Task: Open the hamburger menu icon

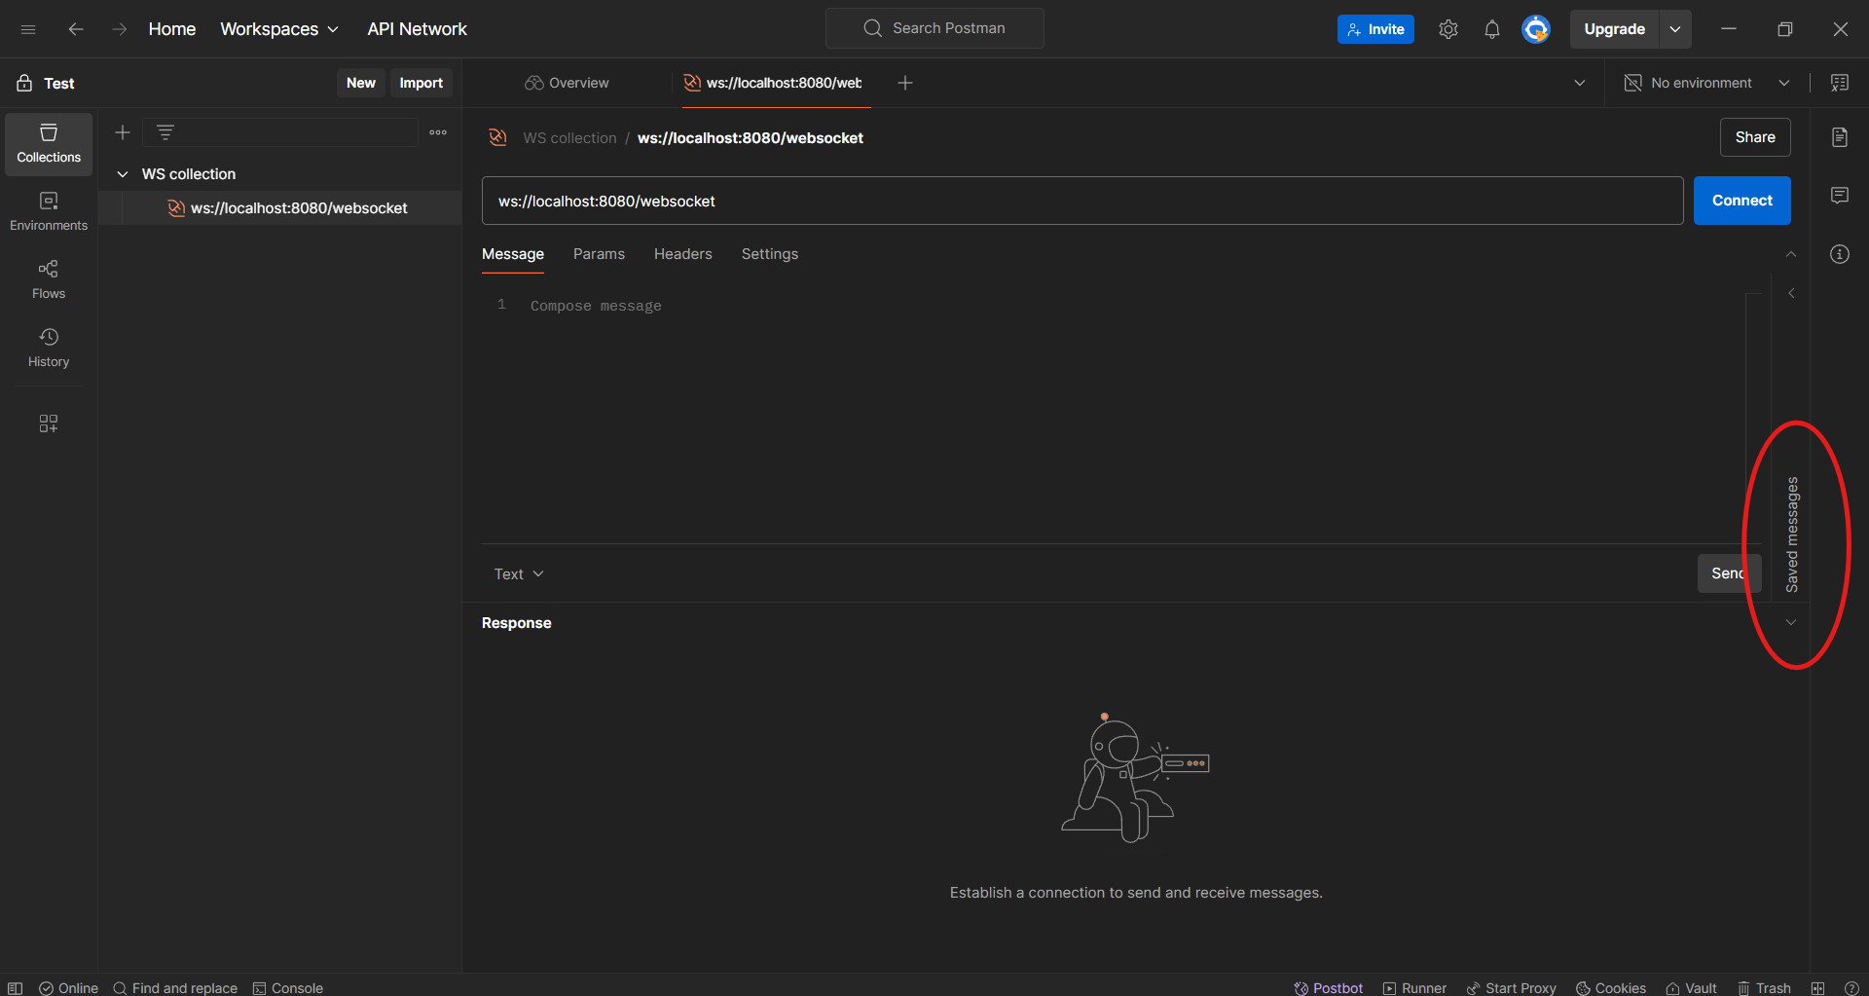Action: click(x=28, y=29)
